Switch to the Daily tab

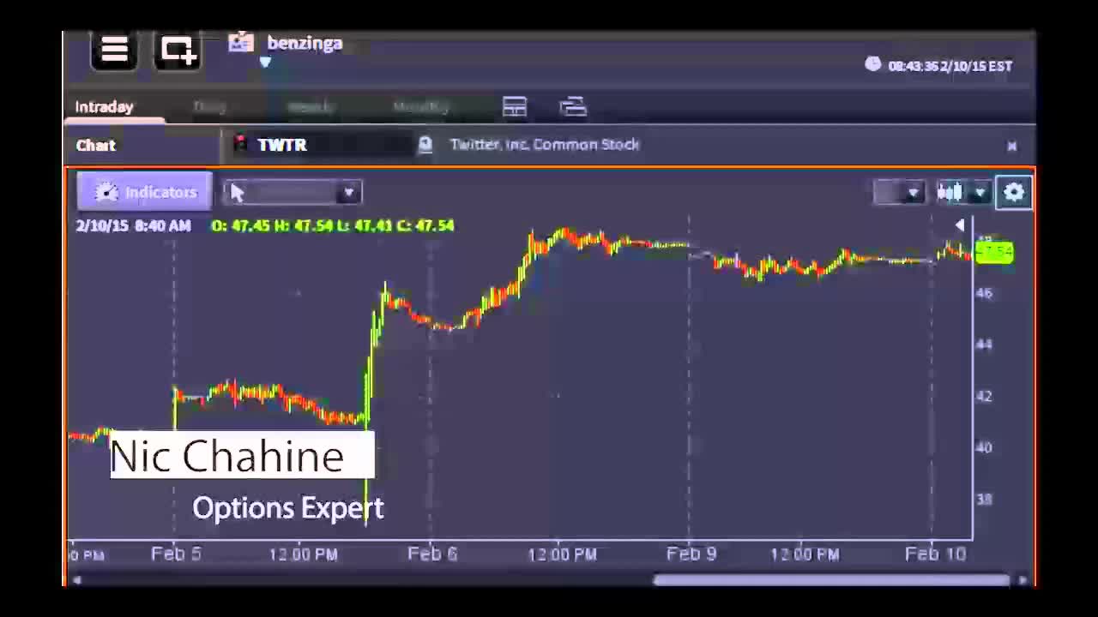click(x=209, y=107)
